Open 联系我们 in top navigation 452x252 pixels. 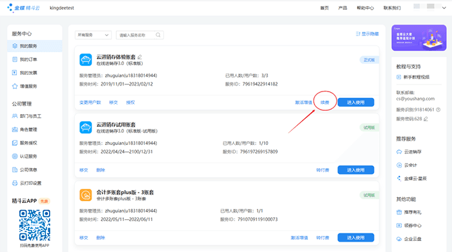pyautogui.click(x=392, y=8)
